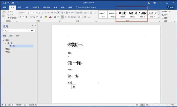This screenshot has width=177, height=107.
Task: Click the zoom slider in status bar
Action: 159,105
